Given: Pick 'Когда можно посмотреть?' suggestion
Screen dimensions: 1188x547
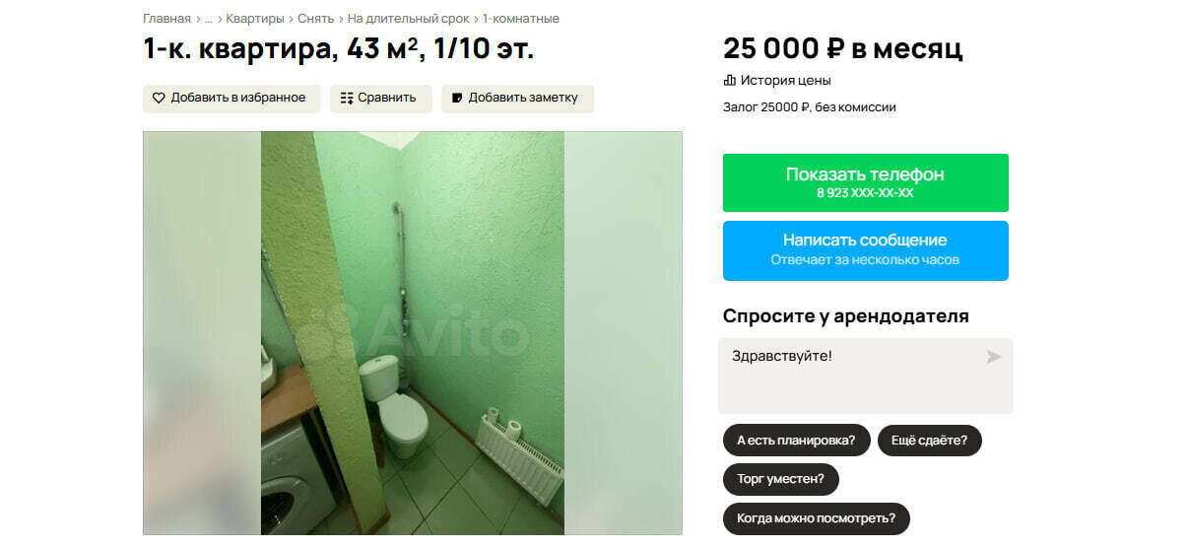Looking at the screenshot, I should pos(816,518).
